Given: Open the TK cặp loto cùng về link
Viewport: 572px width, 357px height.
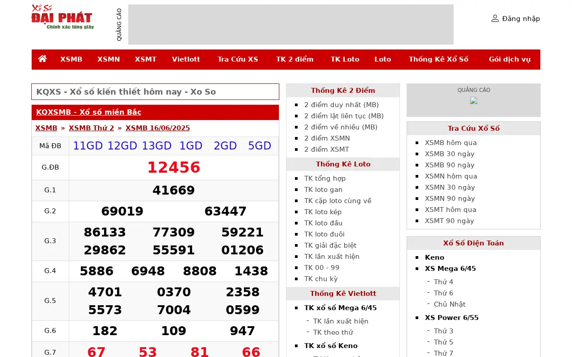Looking at the screenshot, I should [338, 201].
